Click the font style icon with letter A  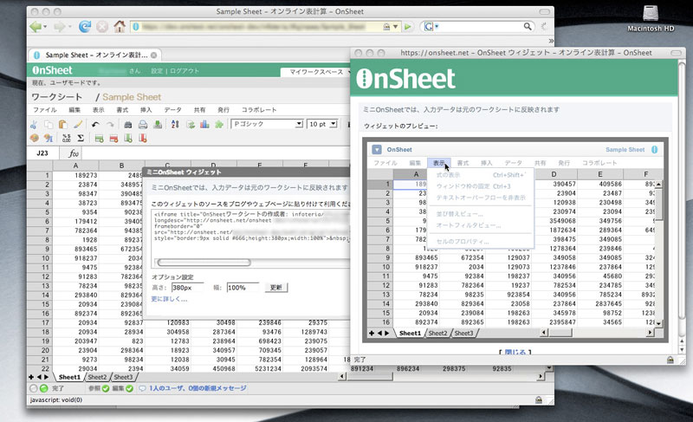49,139
